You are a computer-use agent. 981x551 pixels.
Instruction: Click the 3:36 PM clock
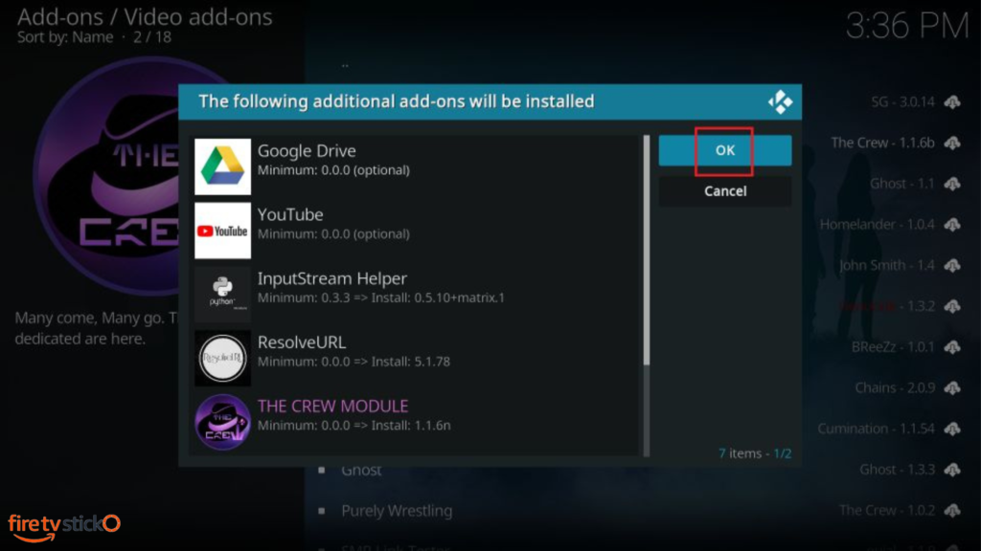(906, 26)
